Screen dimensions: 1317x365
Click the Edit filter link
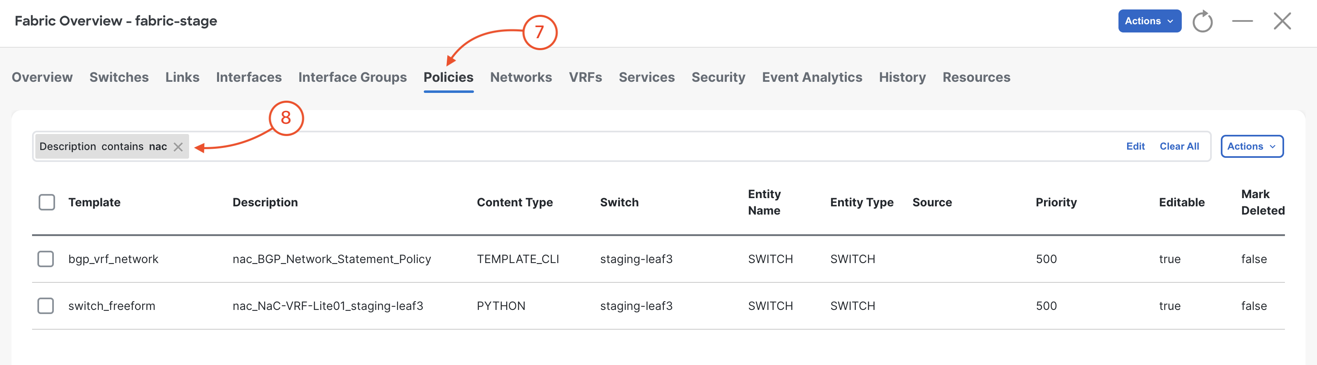(1135, 146)
